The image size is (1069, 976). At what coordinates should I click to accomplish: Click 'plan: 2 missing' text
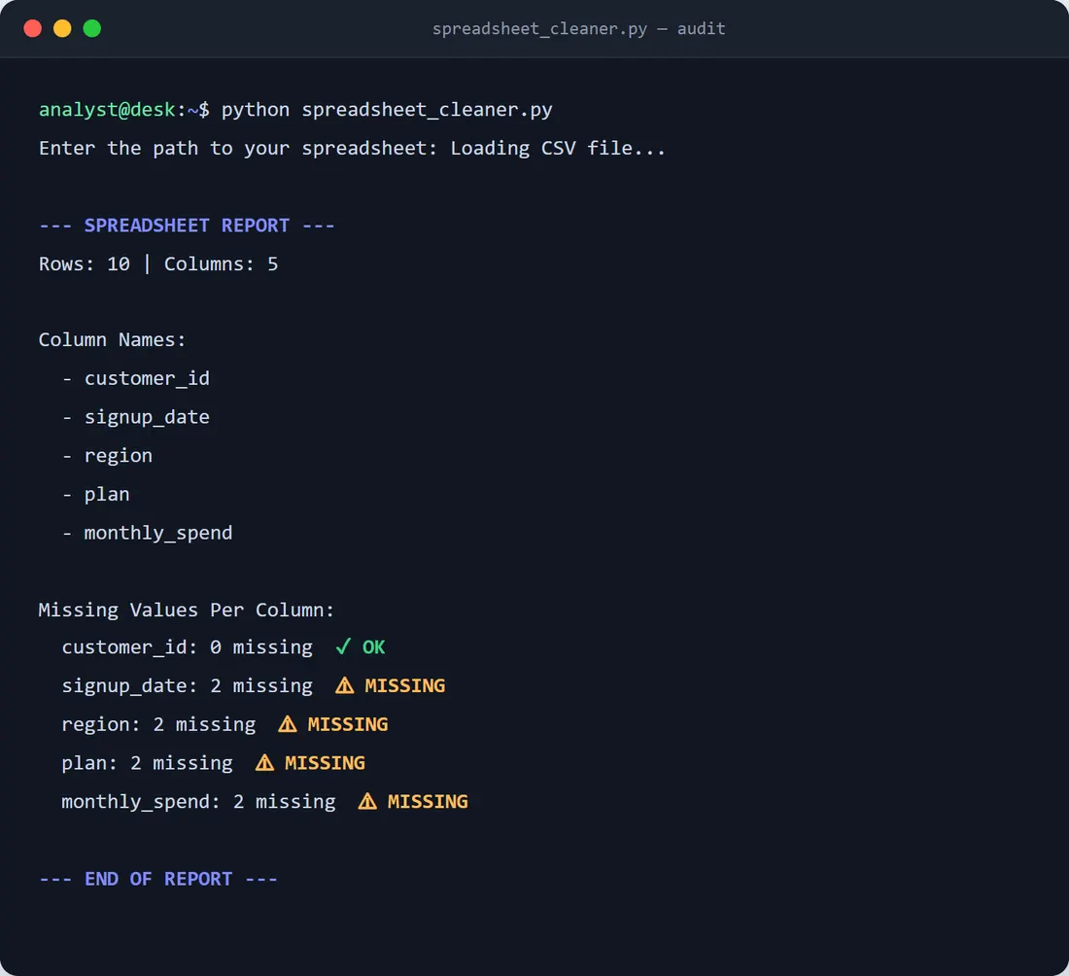(148, 762)
